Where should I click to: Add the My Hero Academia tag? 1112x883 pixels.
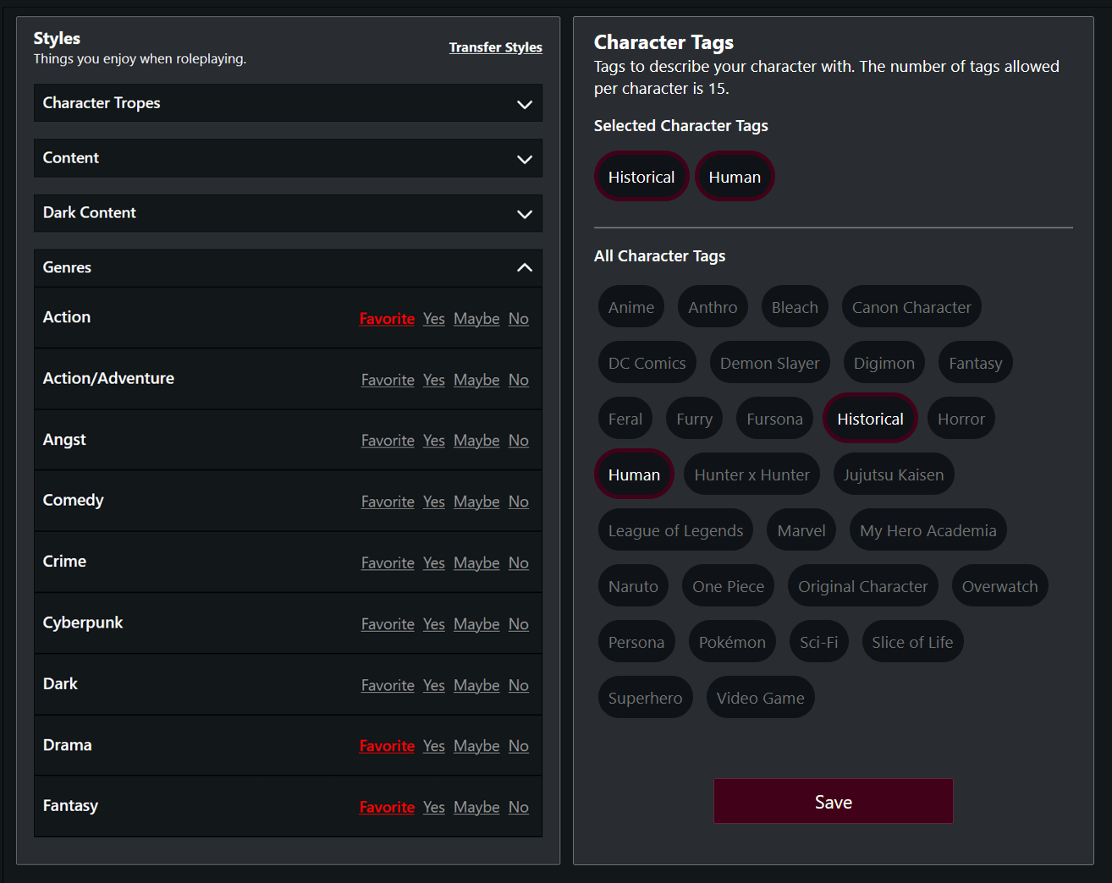click(928, 530)
